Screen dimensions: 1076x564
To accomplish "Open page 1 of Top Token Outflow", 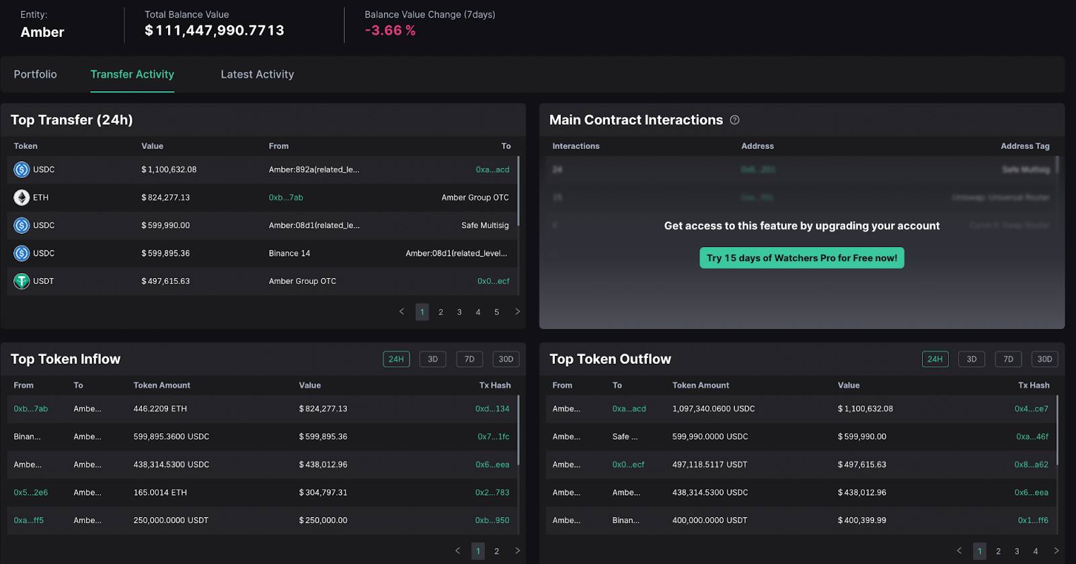I will [980, 551].
